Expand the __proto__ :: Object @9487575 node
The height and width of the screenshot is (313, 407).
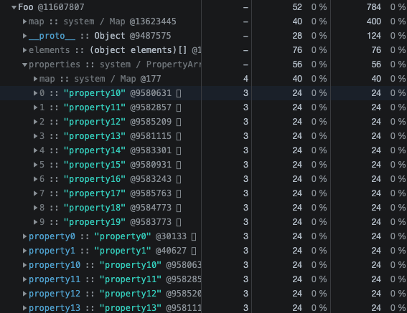pos(24,36)
